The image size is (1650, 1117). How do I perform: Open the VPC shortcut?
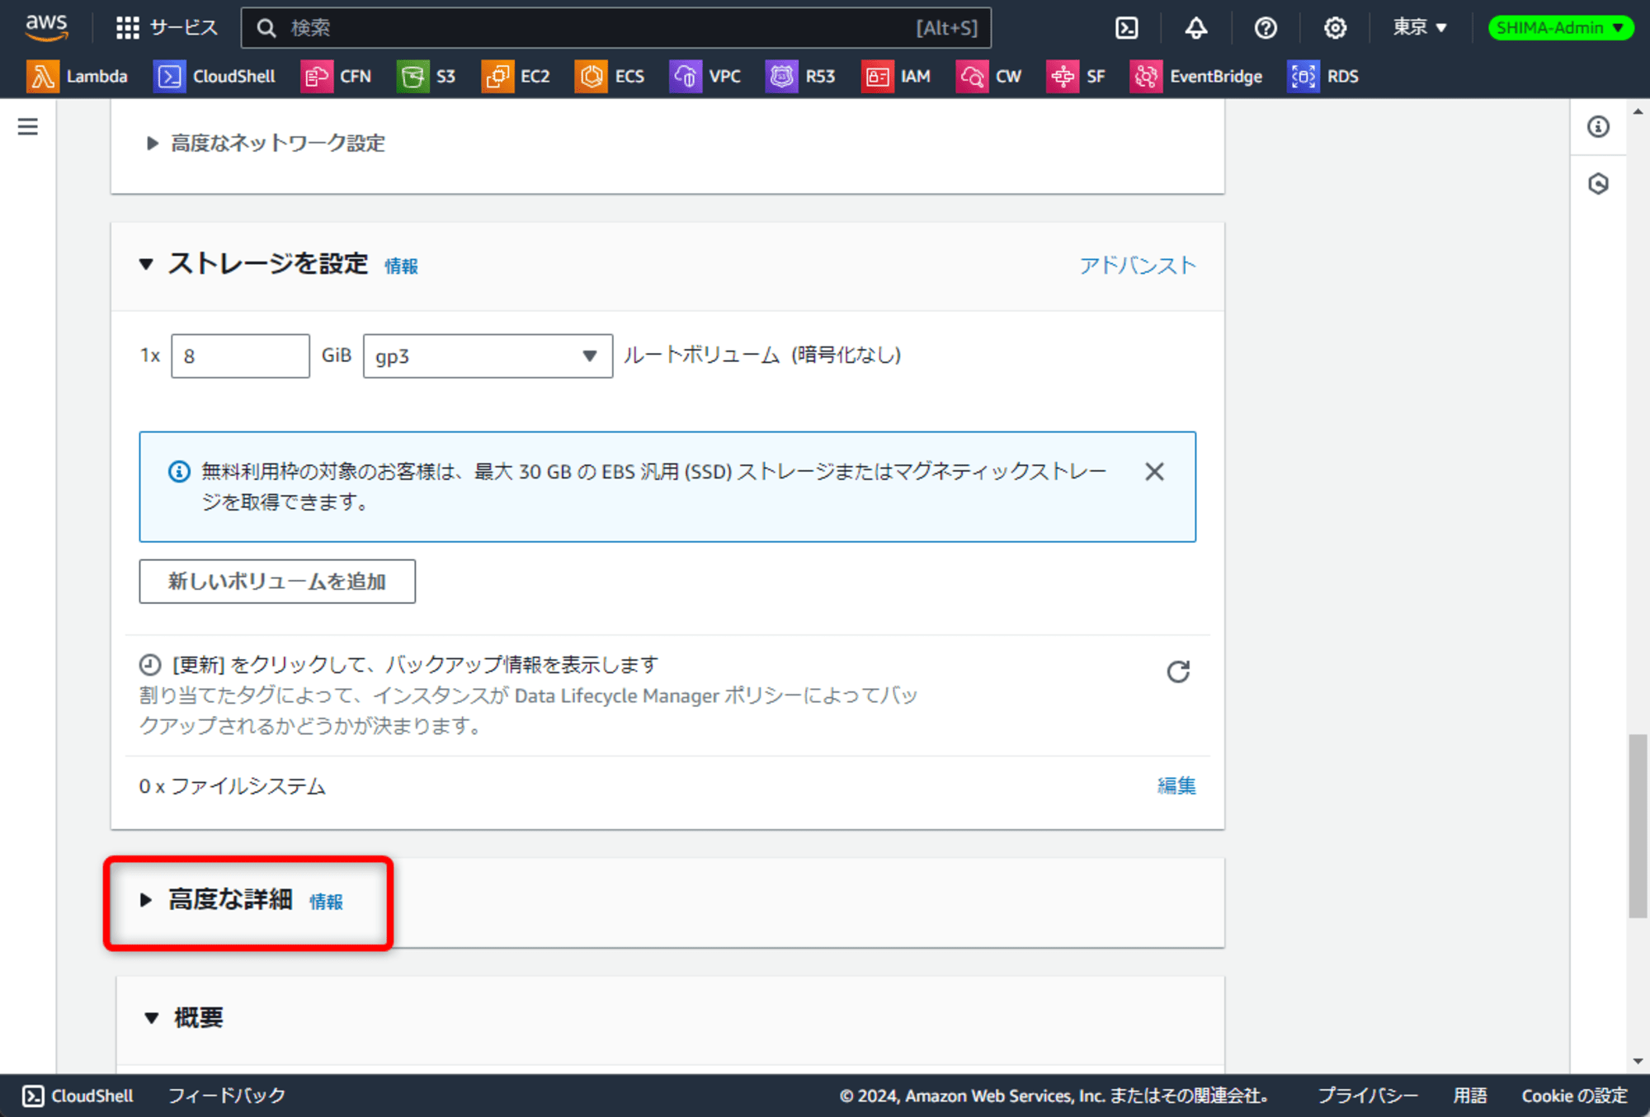pyautogui.click(x=705, y=77)
